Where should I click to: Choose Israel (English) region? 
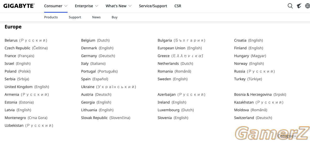18,64
